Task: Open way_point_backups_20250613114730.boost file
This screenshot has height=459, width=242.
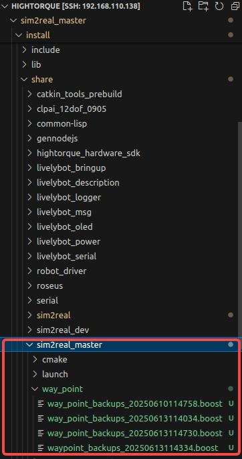Action: 134,434
